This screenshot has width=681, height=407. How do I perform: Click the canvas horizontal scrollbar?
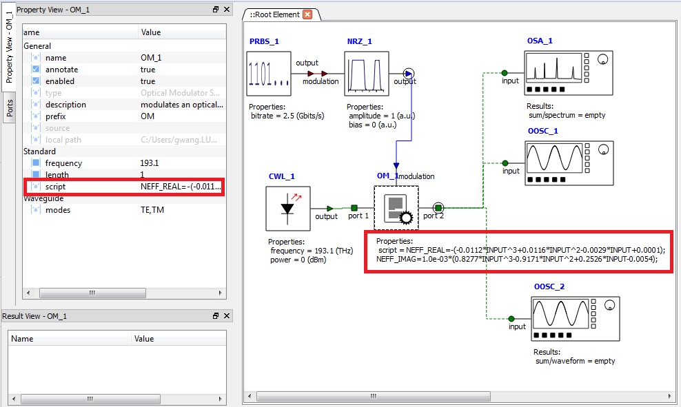click(x=372, y=397)
